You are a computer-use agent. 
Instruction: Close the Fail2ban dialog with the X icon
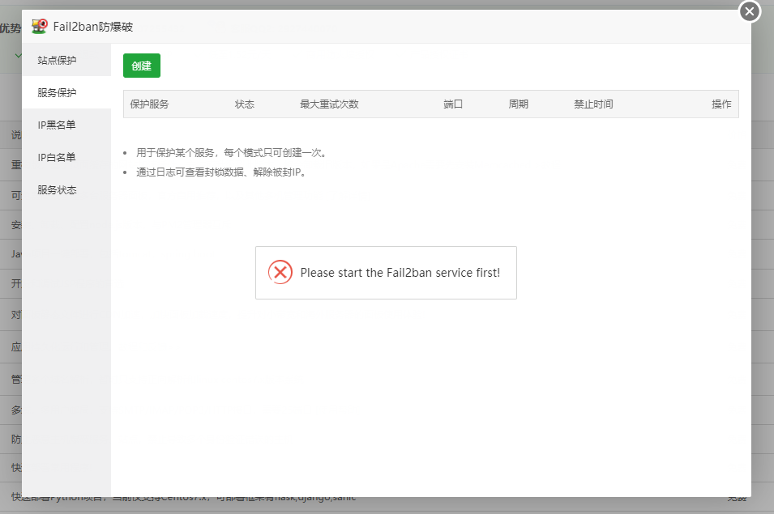click(x=750, y=11)
